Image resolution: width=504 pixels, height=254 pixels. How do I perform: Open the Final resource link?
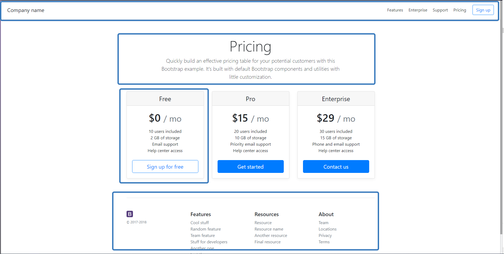(267, 242)
